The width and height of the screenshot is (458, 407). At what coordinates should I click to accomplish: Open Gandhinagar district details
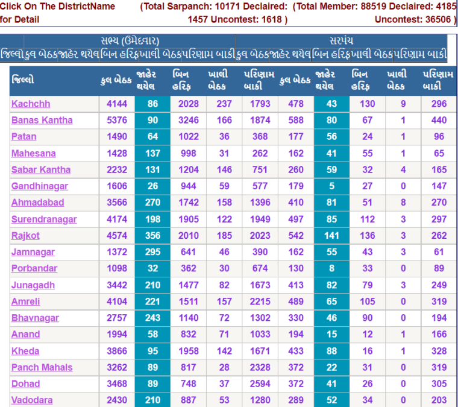pyautogui.click(x=39, y=186)
